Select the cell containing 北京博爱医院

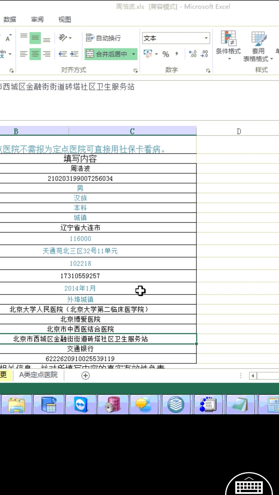tap(98, 319)
